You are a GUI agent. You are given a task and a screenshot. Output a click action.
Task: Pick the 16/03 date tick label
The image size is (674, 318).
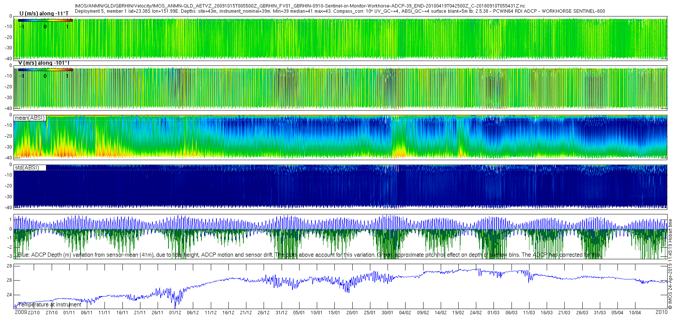pyautogui.click(x=546, y=313)
